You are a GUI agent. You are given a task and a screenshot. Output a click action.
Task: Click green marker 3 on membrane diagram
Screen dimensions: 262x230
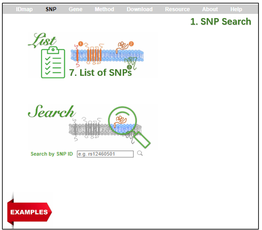(x=129, y=67)
